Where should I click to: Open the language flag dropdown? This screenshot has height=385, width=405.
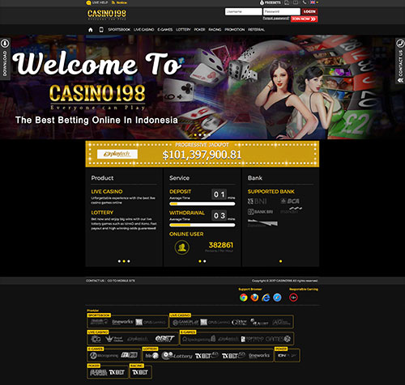click(314, 2)
